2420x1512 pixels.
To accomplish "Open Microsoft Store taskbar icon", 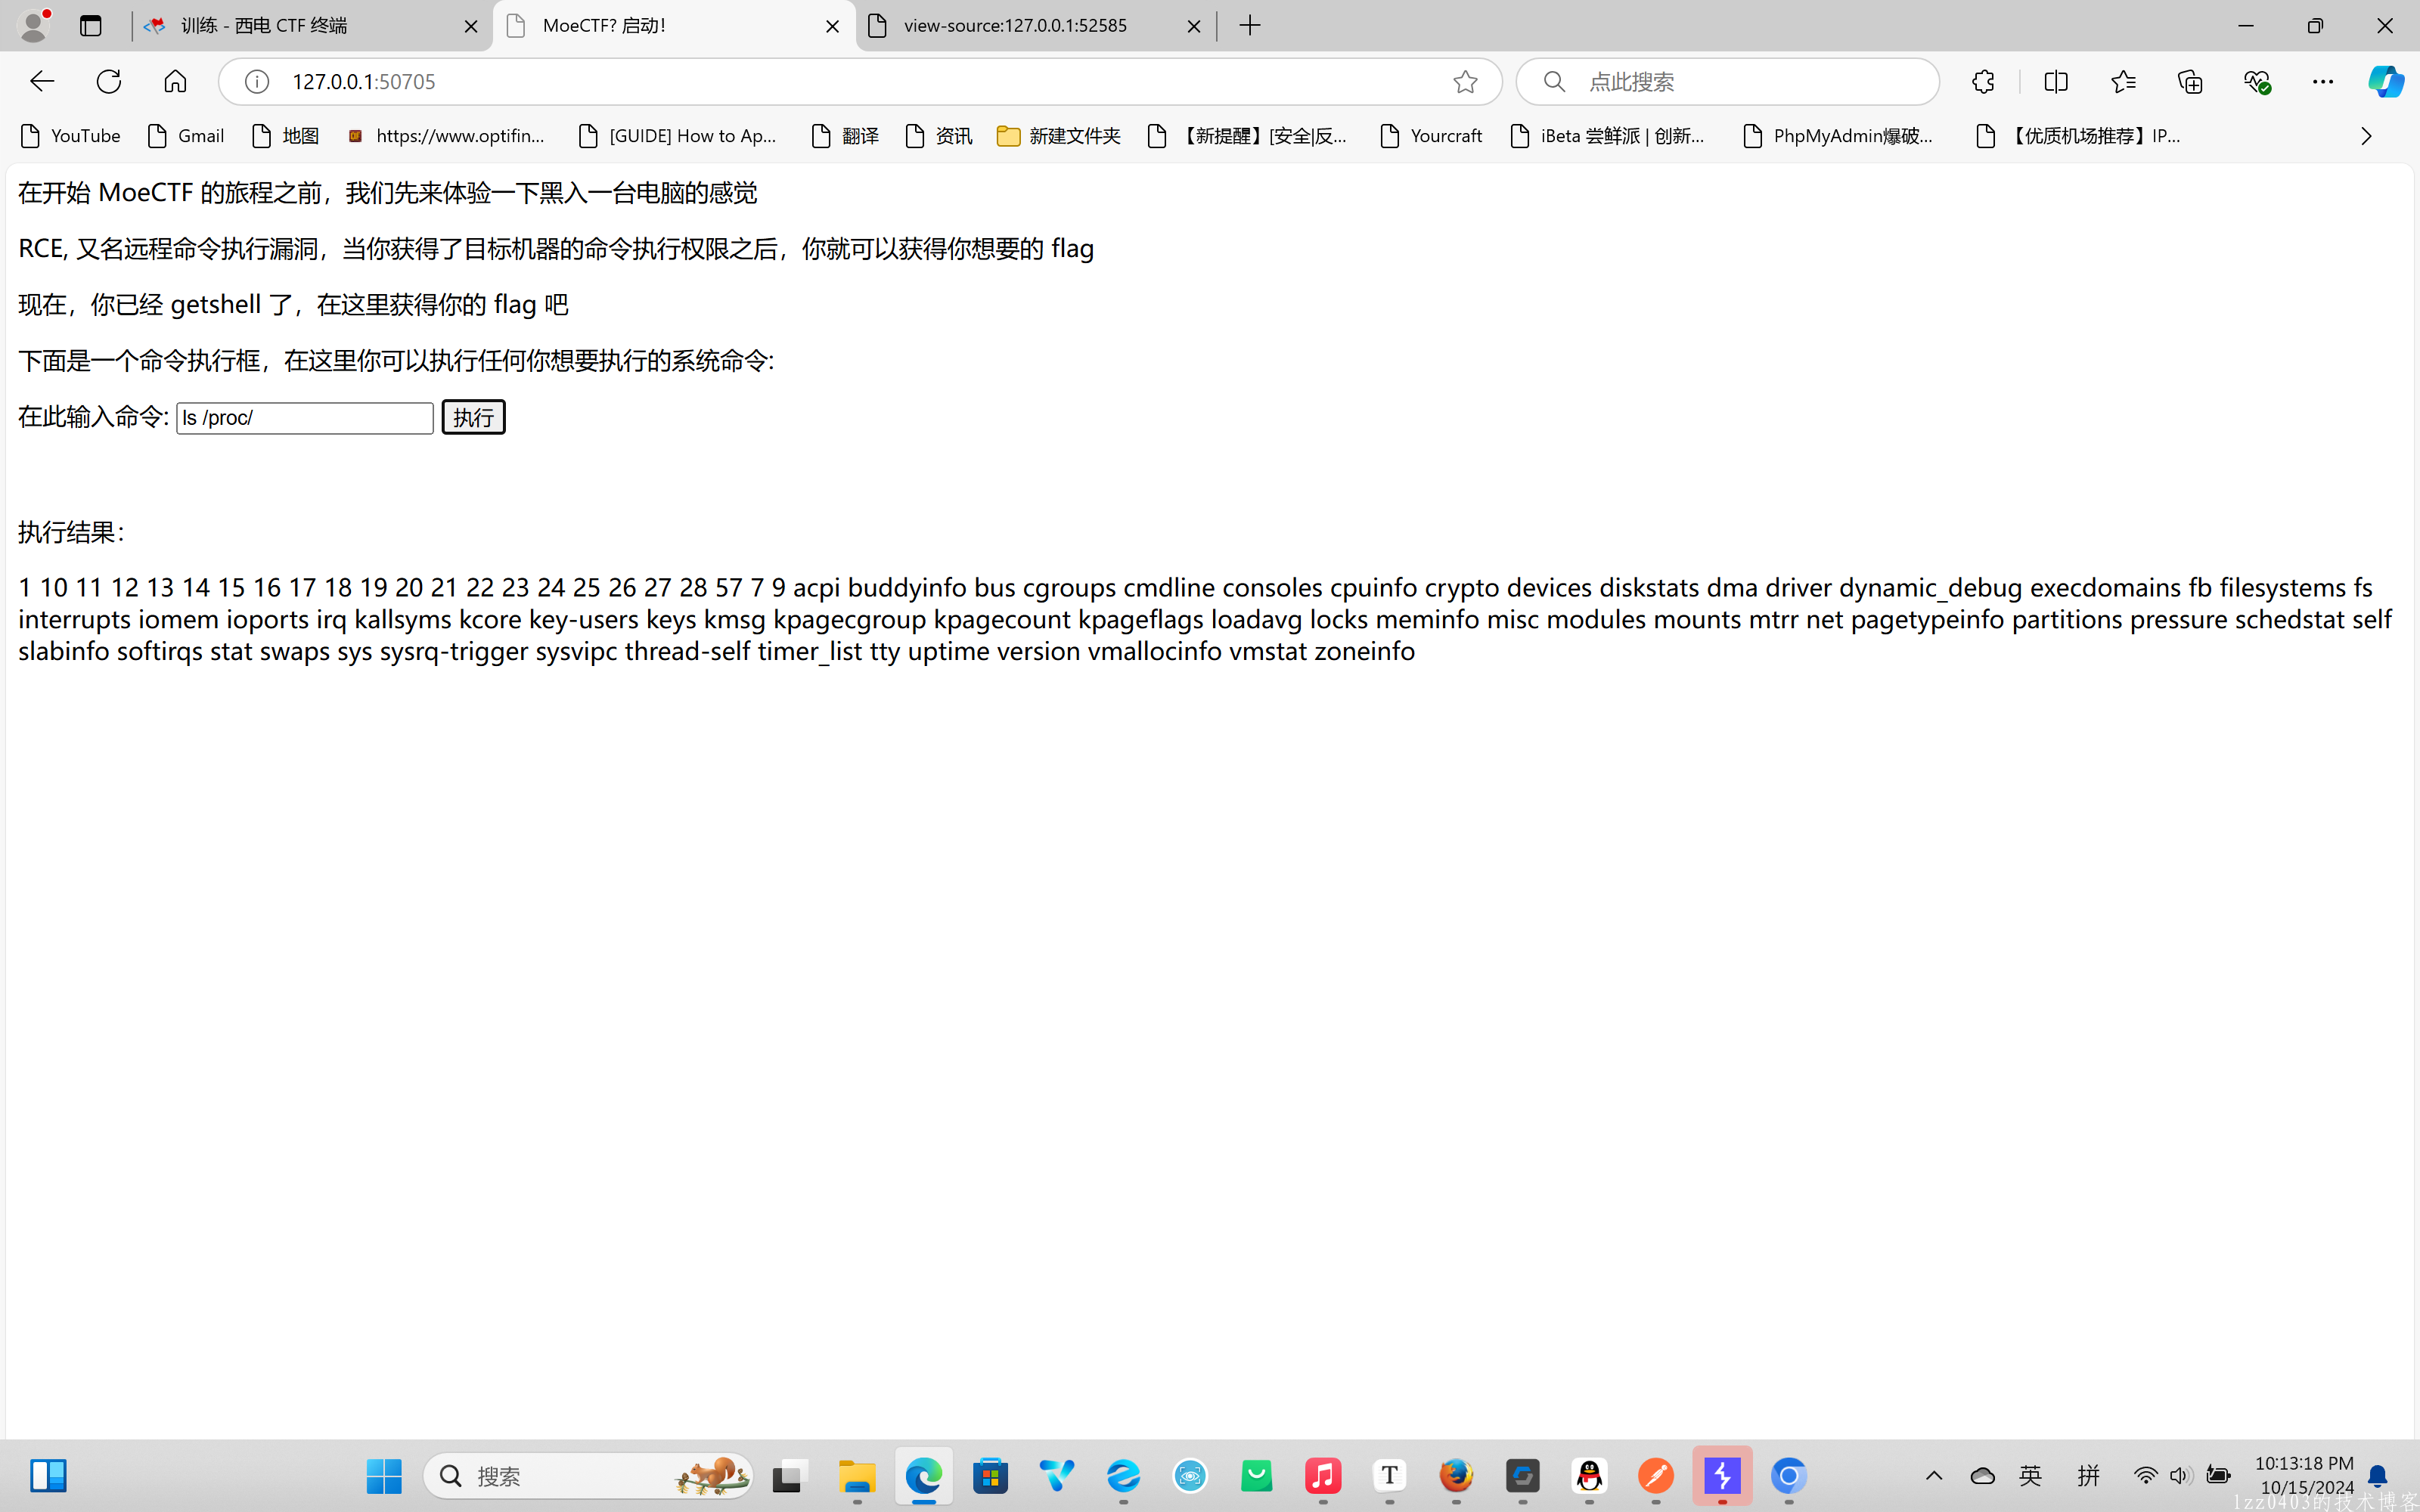I will coord(990,1475).
